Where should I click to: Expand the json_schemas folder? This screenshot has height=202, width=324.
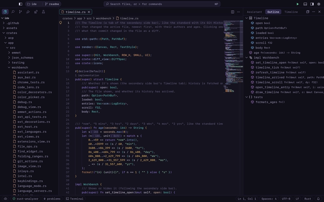(x=29, y=57)
